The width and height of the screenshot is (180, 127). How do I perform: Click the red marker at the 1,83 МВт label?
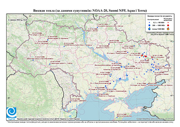[x=139, y=44]
